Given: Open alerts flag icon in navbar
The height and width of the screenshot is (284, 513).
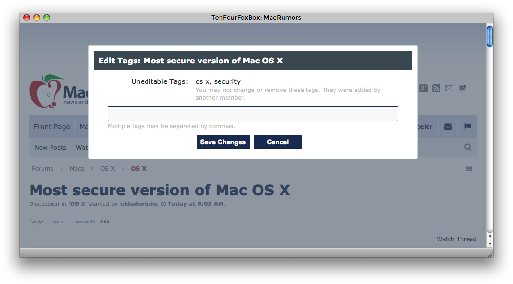Looking at the screenshot, I should click(467, 126).
